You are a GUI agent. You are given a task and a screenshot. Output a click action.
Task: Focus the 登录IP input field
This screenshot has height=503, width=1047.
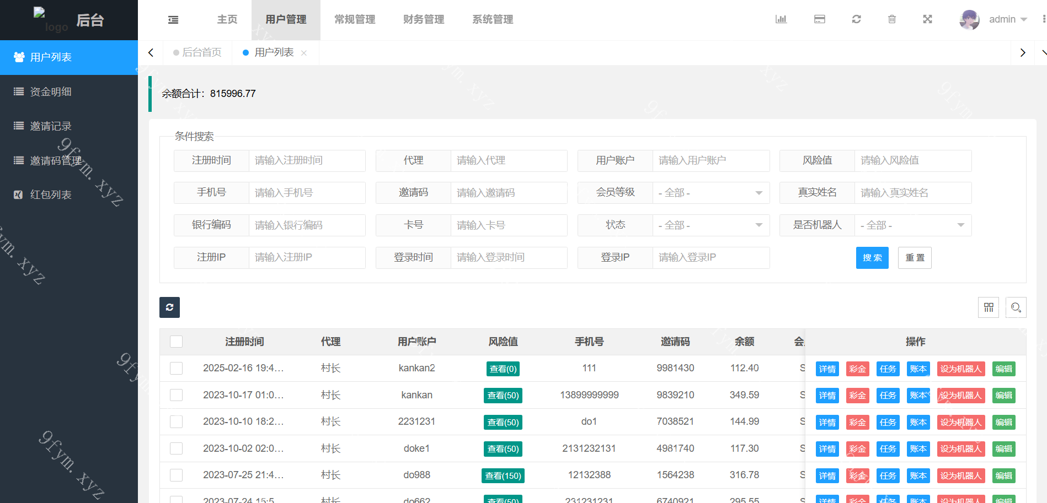(711, 258)
